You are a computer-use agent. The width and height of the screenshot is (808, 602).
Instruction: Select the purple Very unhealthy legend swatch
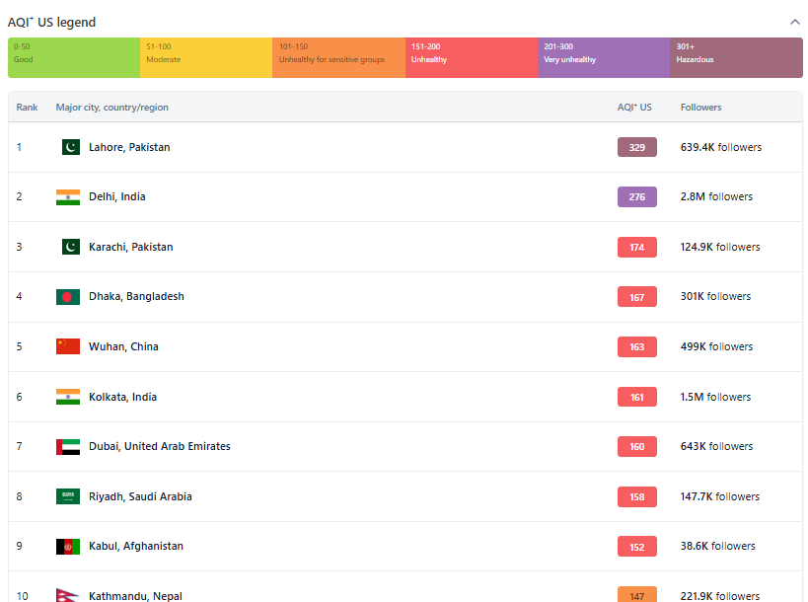(604, 57)
